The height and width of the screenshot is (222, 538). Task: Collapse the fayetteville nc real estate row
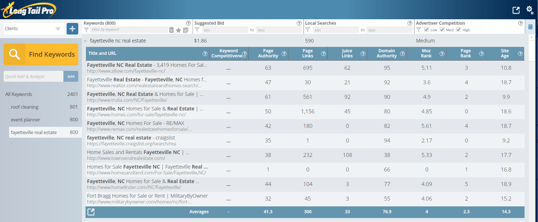click(x=85, y=41)
